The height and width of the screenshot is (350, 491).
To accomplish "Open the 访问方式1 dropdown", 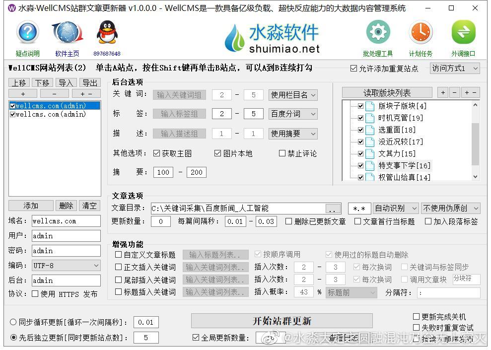I will pyautogui.click(x=455, y=68).
